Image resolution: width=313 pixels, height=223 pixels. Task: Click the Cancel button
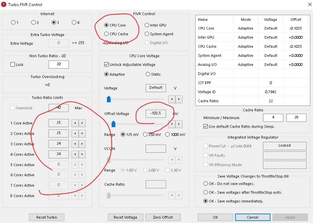[253, 217]
